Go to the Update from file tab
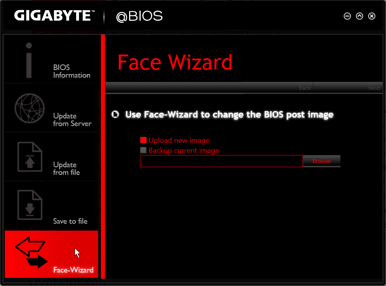Image resolution: width=386 pixels, height=286 pixels. 66,168
